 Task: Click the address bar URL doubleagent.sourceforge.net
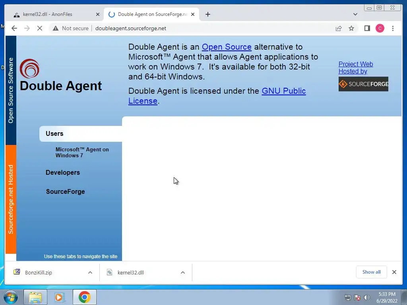pos(130,28)
